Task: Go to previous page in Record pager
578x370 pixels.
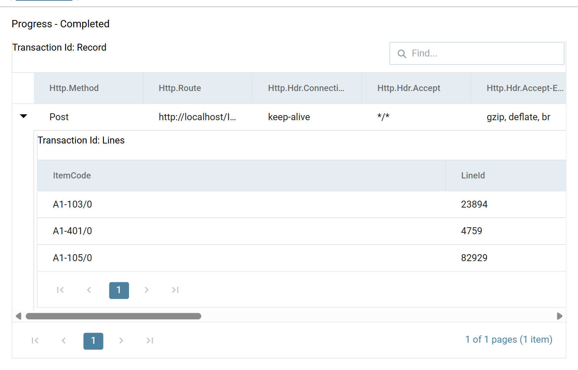Action: (x=64, y=341)
